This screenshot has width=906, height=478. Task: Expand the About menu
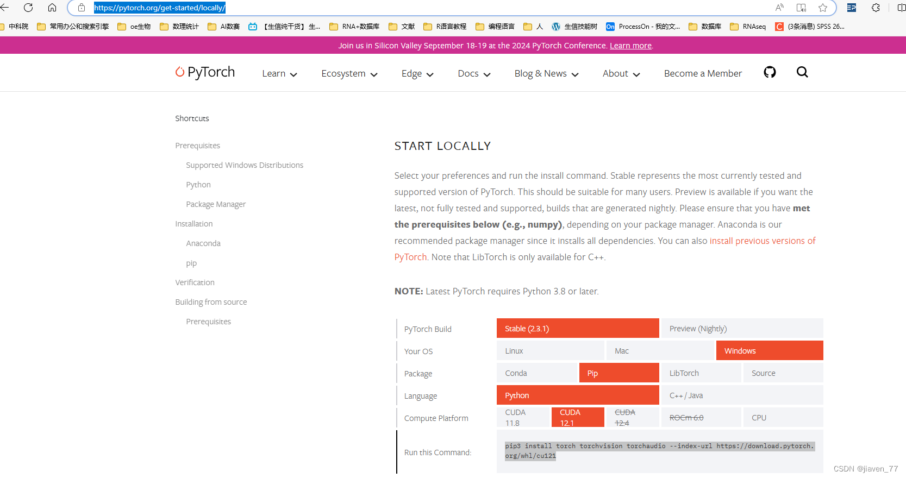[x=621, y=73]
